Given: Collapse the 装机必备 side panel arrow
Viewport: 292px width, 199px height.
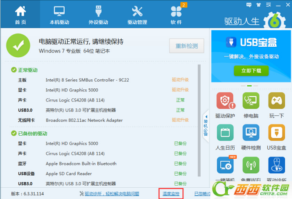Looking at the screenshot, I should click(x=206, y=117).
